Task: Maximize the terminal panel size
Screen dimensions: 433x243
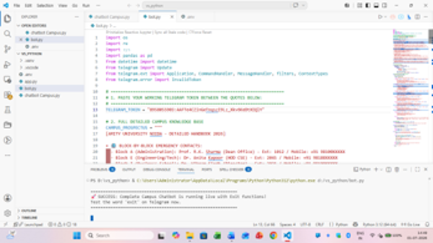Action: (x=417, y=169)
